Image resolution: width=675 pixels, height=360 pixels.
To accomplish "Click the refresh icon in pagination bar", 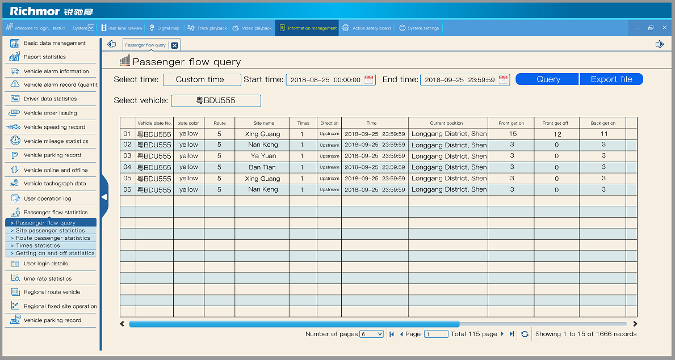I will (x=525, y=334).
